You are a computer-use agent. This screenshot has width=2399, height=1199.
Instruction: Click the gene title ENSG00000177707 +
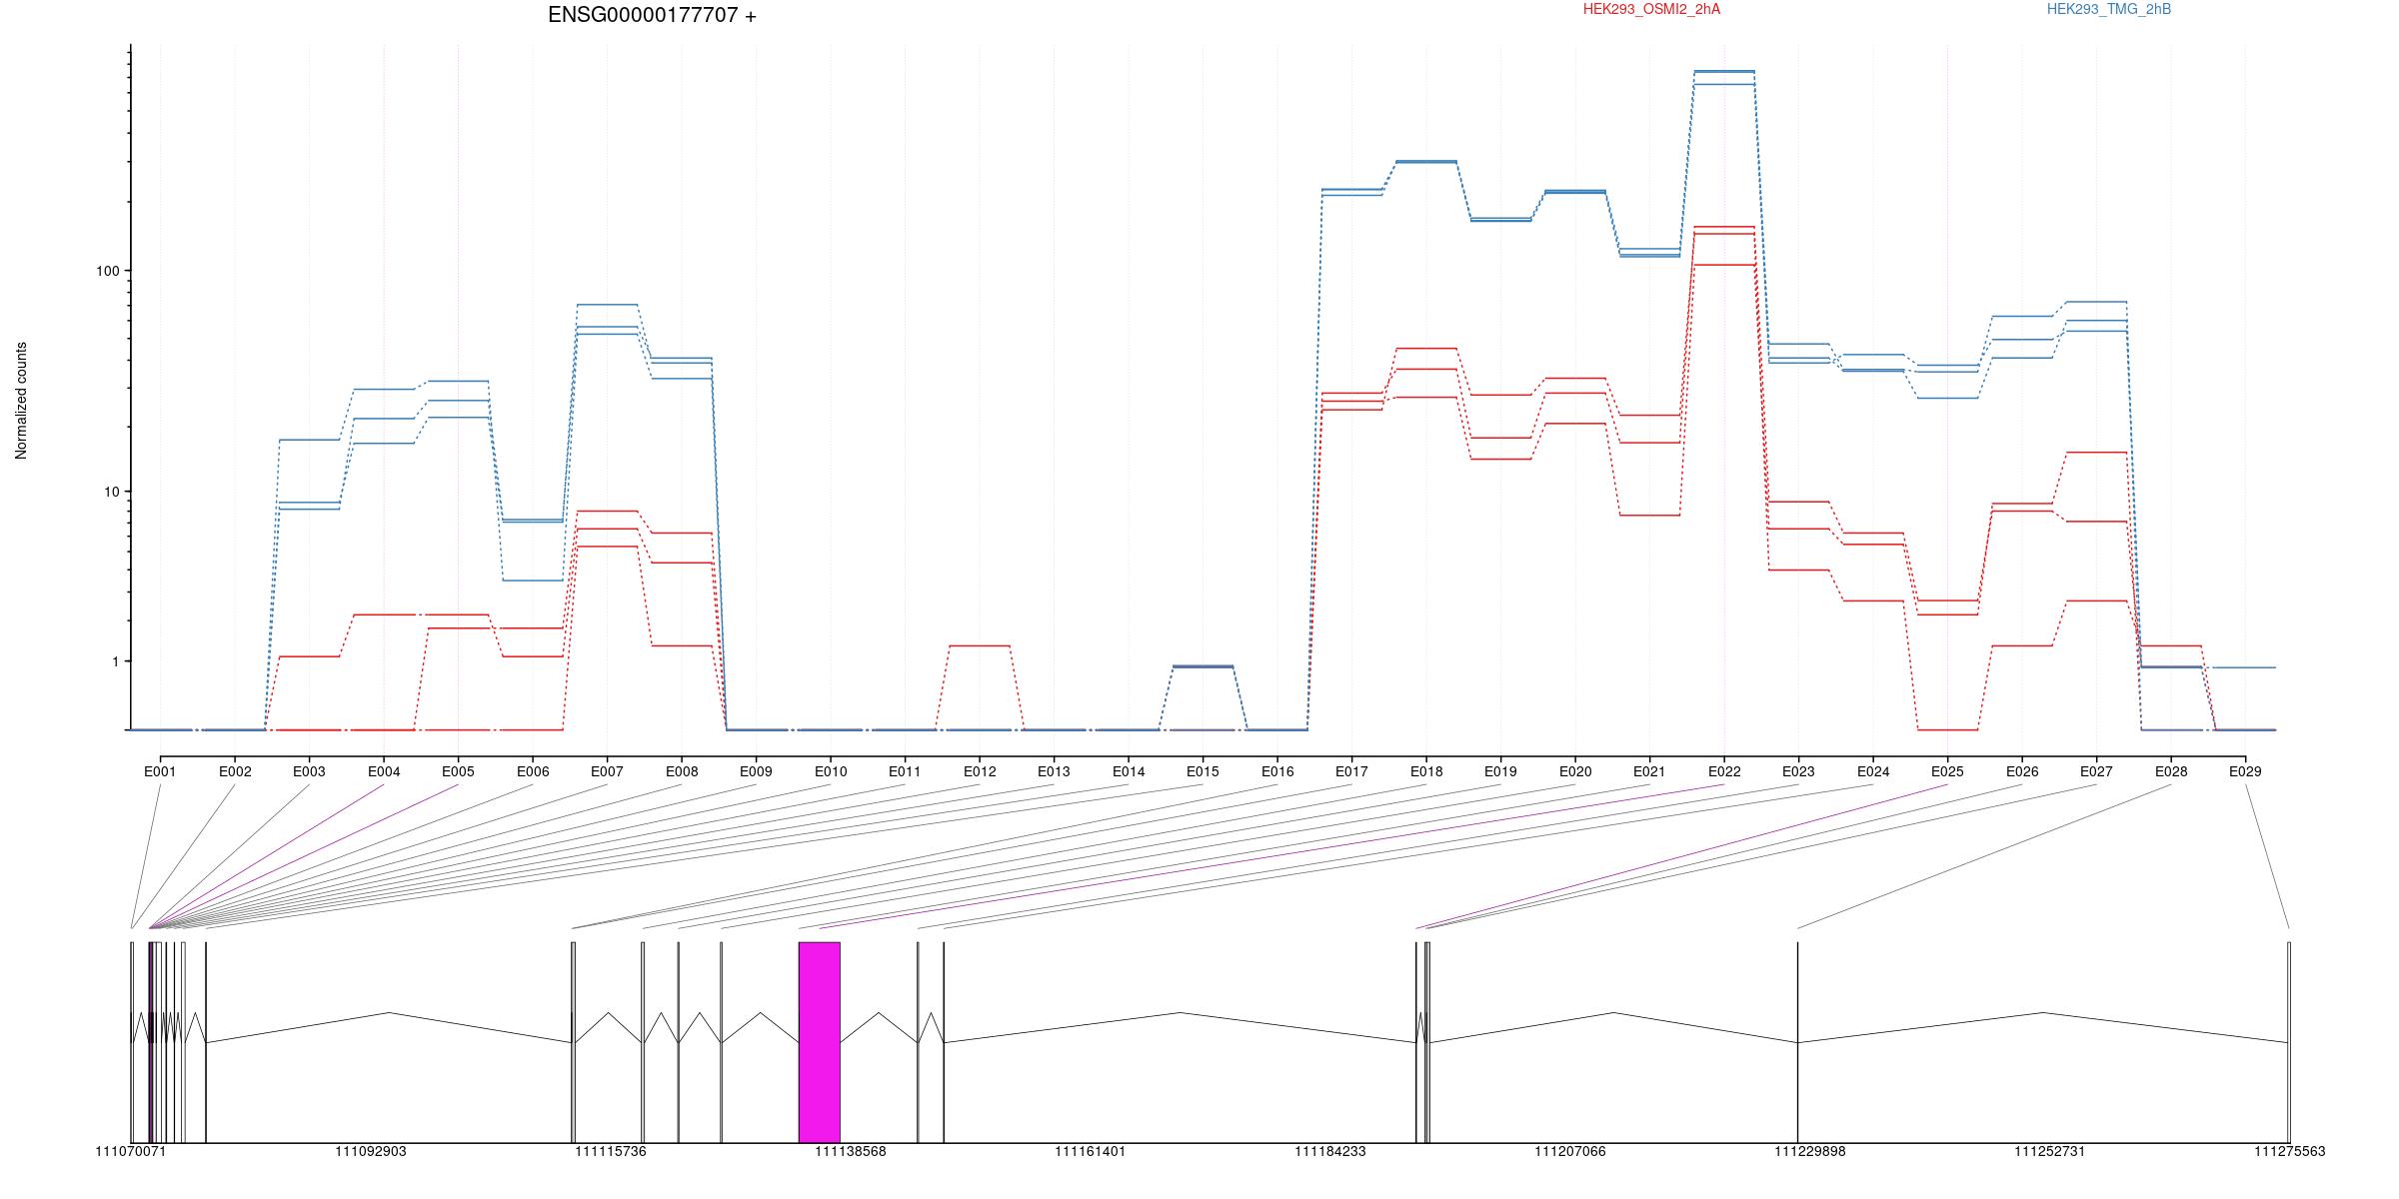(652, 15)
